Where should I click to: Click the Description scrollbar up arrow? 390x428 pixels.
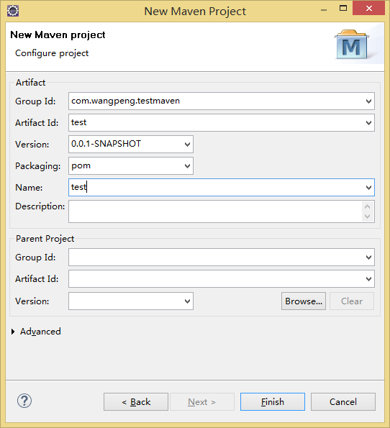[x=367, y=206]
